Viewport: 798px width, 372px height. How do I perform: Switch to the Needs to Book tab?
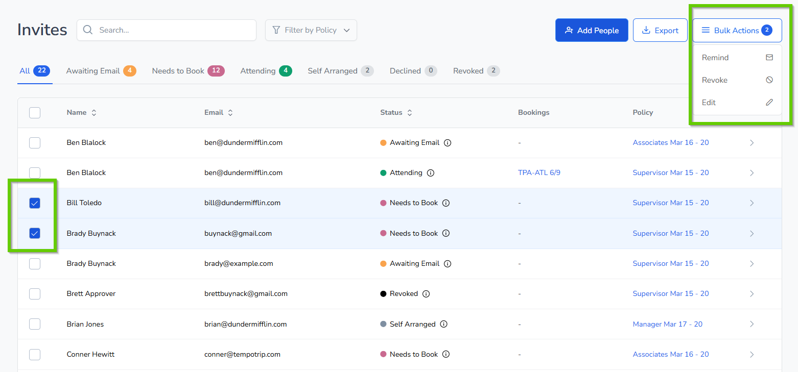(187, 71)
